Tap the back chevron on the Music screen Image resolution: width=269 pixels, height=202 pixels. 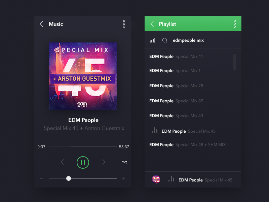(42, 24)
